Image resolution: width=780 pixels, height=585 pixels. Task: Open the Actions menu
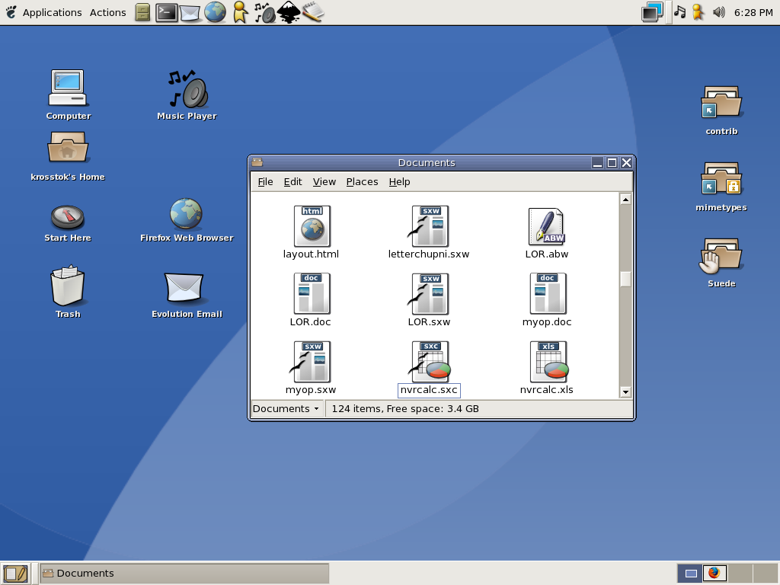pyautogui.click(x=108, y=12)
